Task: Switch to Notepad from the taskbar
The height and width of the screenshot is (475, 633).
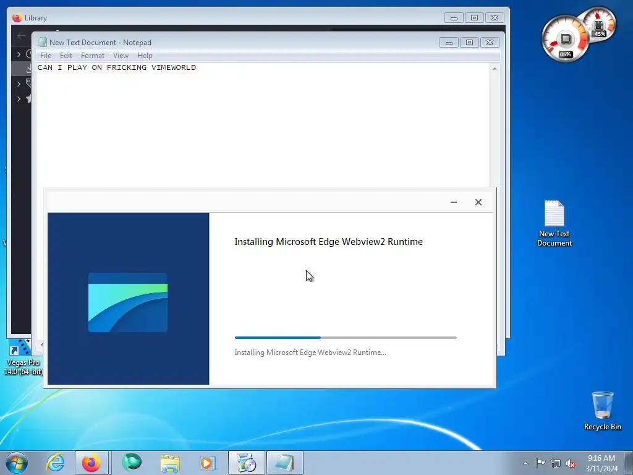Action: (x=284, y=463)
